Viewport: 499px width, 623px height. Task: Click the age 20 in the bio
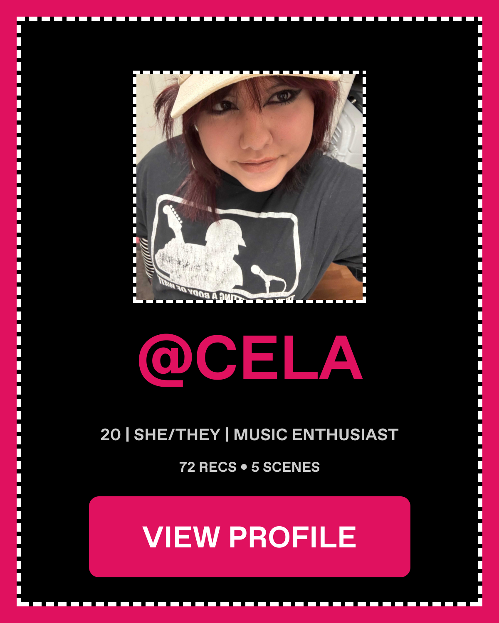[111, 435]
